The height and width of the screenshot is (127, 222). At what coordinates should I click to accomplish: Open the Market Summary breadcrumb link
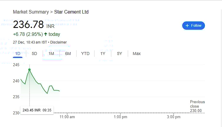(31, 12)
